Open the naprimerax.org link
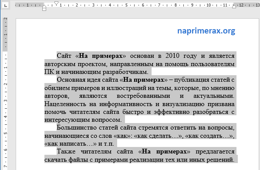The image size is (260, 170). (206, 31)
